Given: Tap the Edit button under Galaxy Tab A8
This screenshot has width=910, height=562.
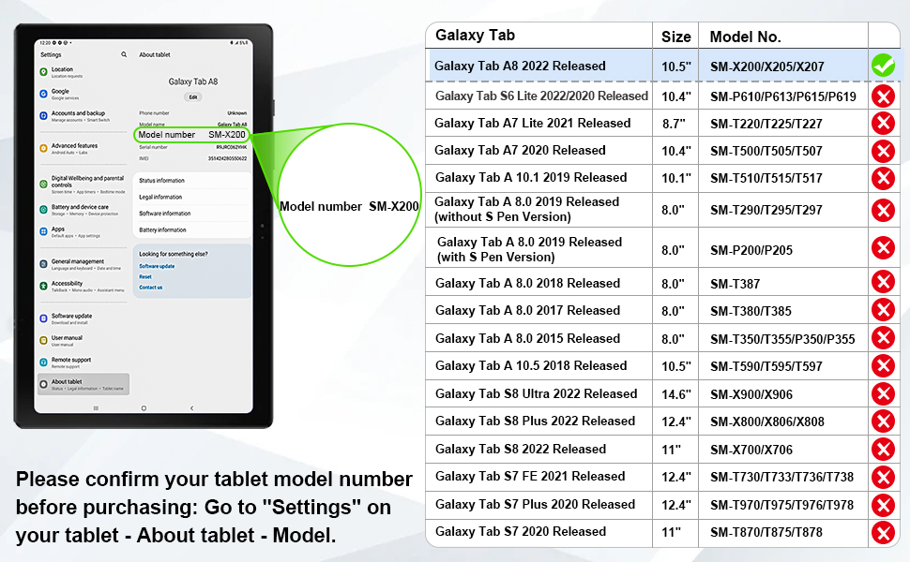Looking at the screenshot, I should (x=193, y=96).
